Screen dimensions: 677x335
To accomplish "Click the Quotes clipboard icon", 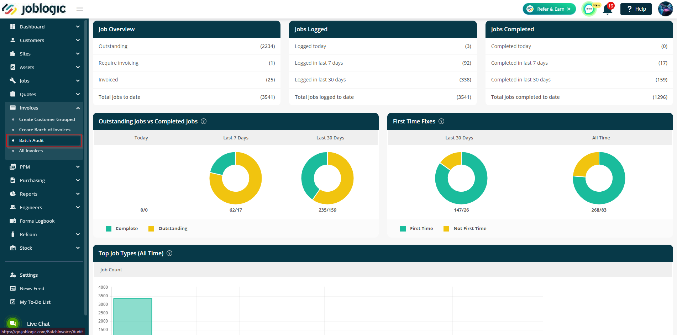I will 13,94.
